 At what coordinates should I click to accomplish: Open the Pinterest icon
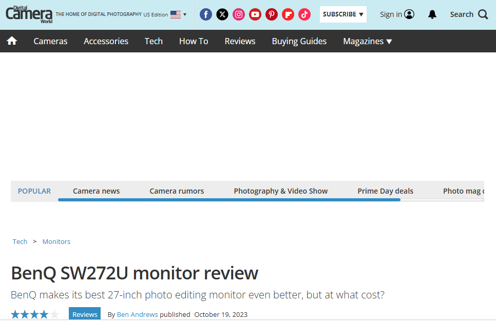271,14
